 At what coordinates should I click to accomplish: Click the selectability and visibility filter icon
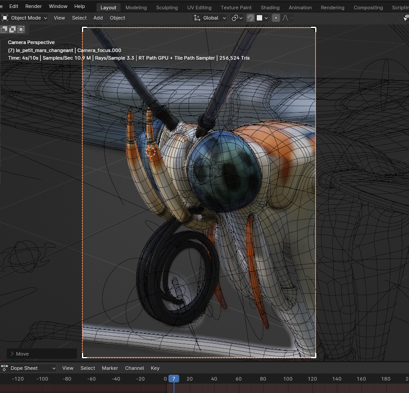pyautogui.click(x=406, y=18)
